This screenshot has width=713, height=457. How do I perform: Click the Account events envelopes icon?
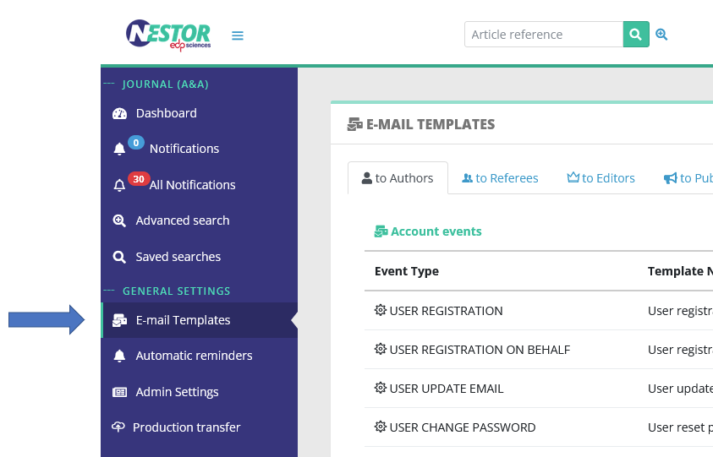(381, 231)
